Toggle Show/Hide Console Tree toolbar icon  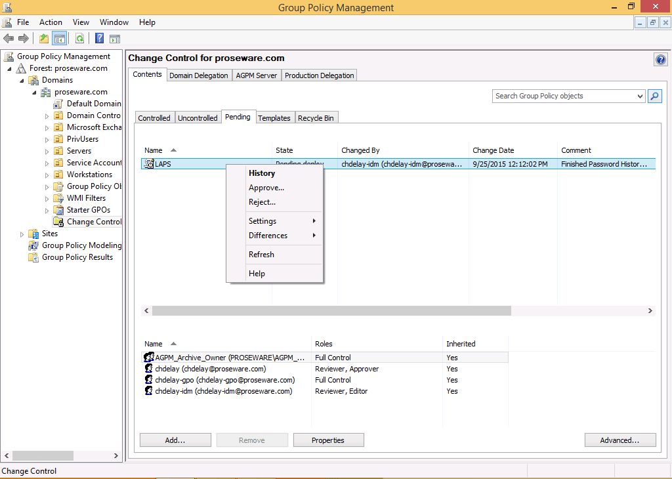pyautogui.click(x=60, y=39)
